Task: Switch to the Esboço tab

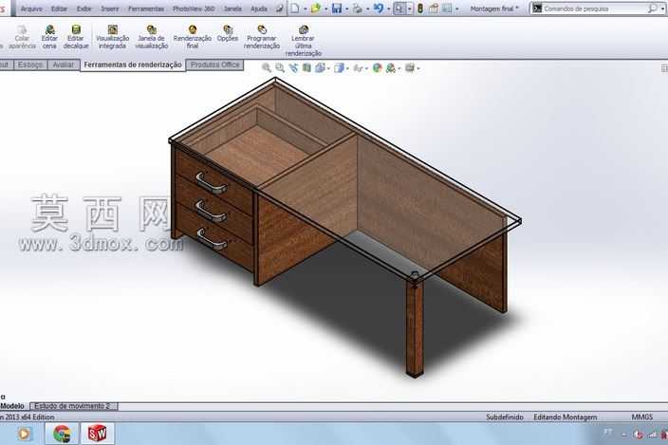Action: coord(30,65)
